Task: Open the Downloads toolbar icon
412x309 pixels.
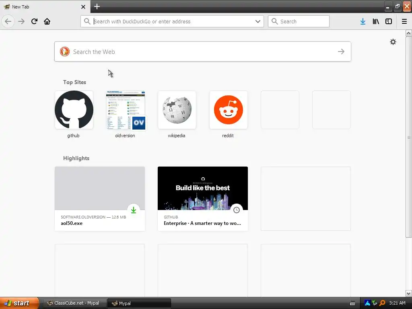Action: (363, 21)
